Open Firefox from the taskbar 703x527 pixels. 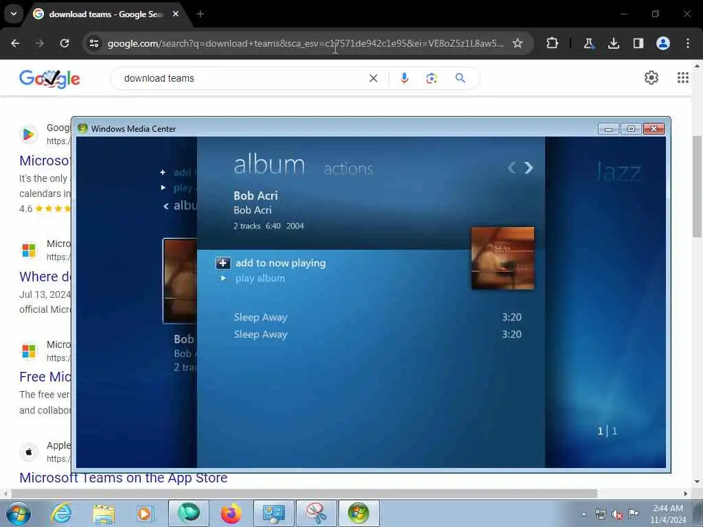click(x=231, y=513)
